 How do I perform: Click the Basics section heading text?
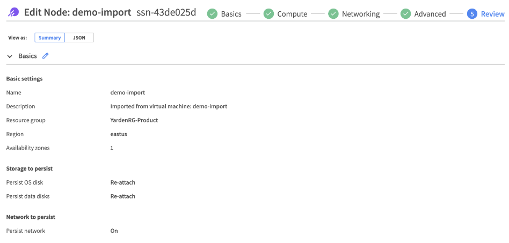point(27,56)
